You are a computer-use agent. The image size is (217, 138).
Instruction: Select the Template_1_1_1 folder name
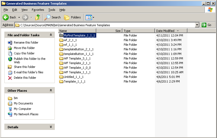pos(74,81)
